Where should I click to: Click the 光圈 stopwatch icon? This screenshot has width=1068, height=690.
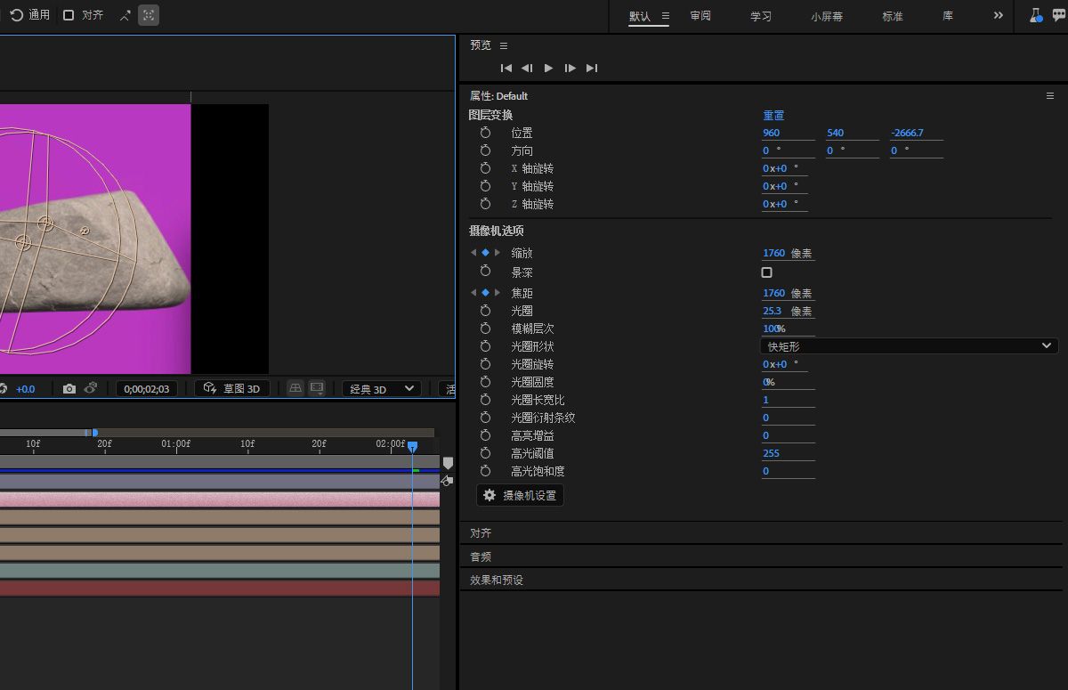[485, 311]
